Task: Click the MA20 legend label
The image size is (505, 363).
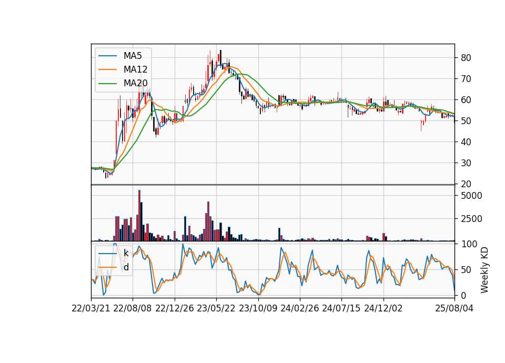Action: (135, 83)
